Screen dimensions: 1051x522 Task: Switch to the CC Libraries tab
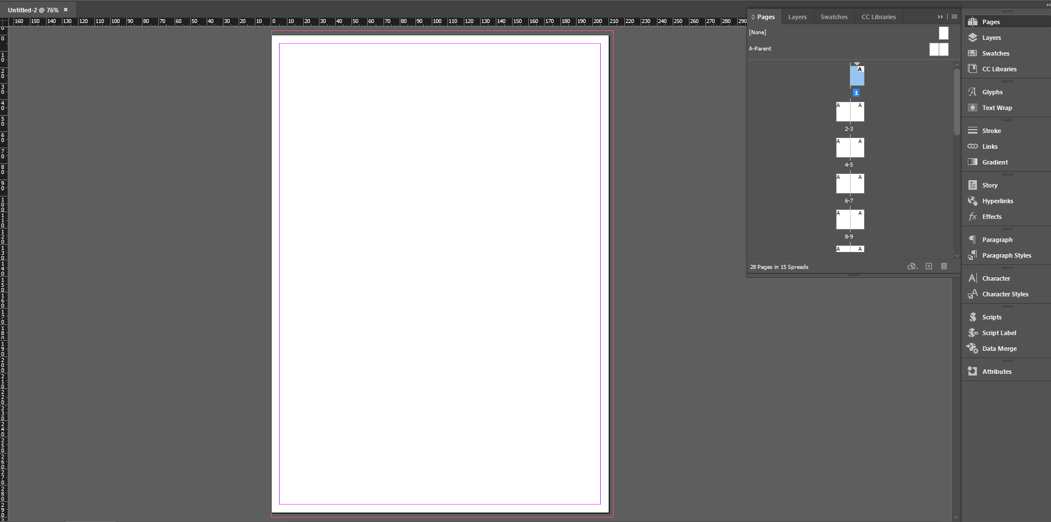[x=879, y=17]
